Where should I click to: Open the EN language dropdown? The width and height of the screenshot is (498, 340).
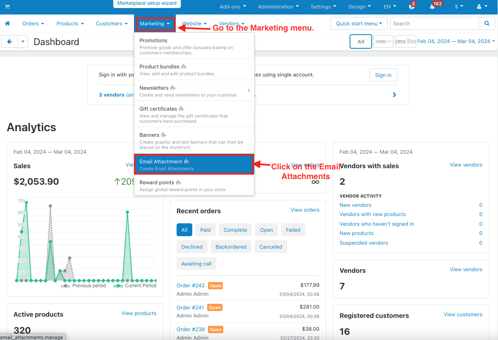coord(389,7)
